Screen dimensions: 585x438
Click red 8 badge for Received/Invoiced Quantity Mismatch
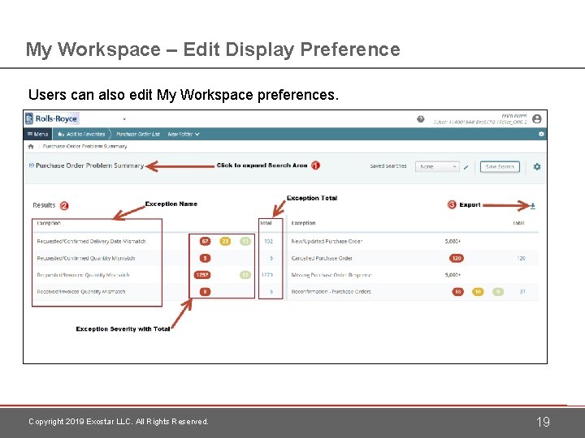tap(205, 292)
